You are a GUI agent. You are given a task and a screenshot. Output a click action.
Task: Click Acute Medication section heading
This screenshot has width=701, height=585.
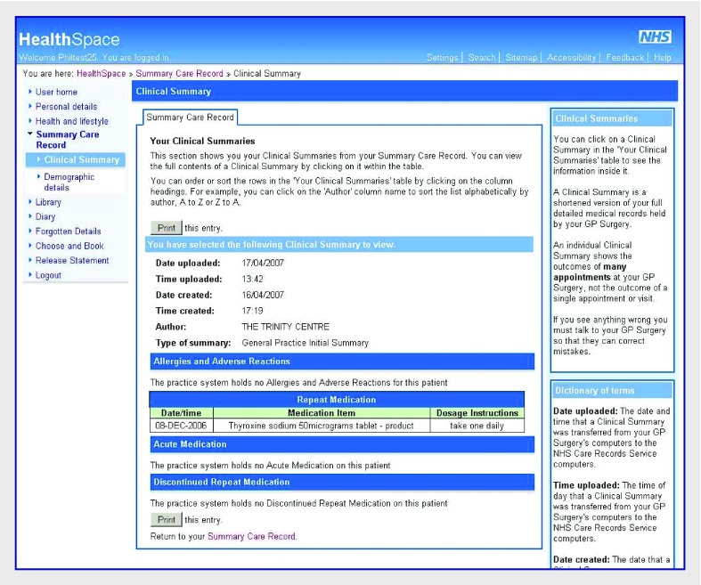tap(342, 444)
